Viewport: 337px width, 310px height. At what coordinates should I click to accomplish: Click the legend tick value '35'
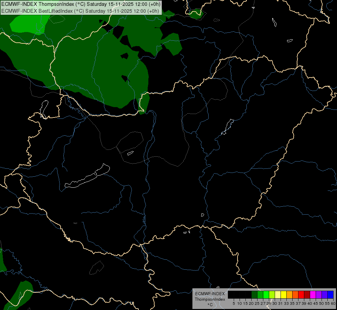point(292,303)
